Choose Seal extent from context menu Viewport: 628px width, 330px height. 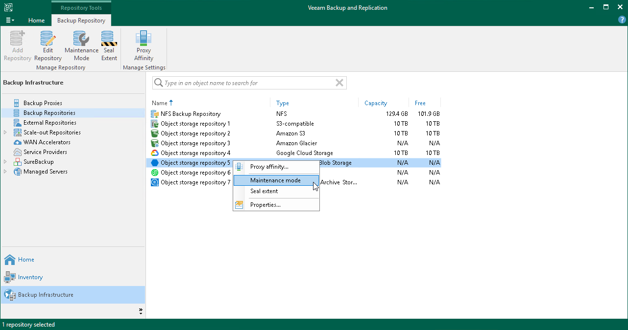click(x=276, y=191)
